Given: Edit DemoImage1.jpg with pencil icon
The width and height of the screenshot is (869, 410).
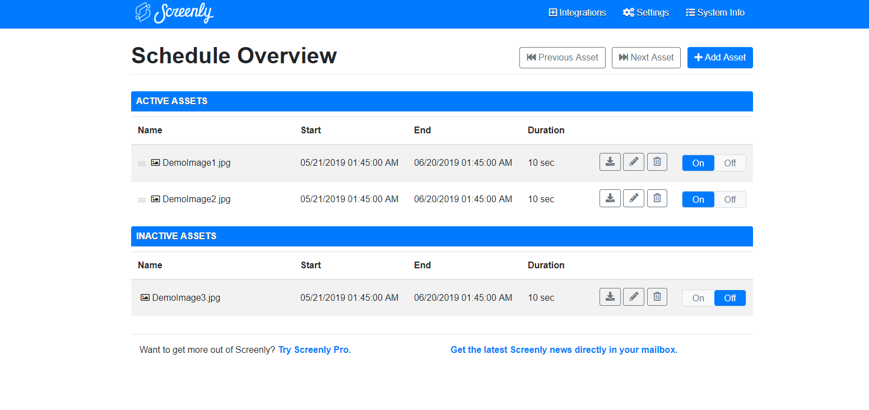Looking at the screenshot, I should tap(634, 162).
